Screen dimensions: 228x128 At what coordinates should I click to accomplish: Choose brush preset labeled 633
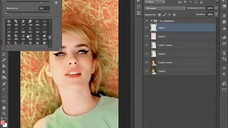click(x=45, y=37)
